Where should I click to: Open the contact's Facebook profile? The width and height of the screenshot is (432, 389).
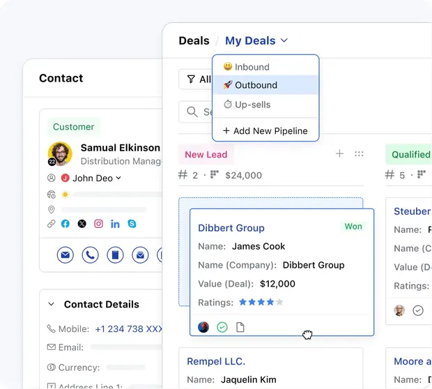[x=65, y=224]
